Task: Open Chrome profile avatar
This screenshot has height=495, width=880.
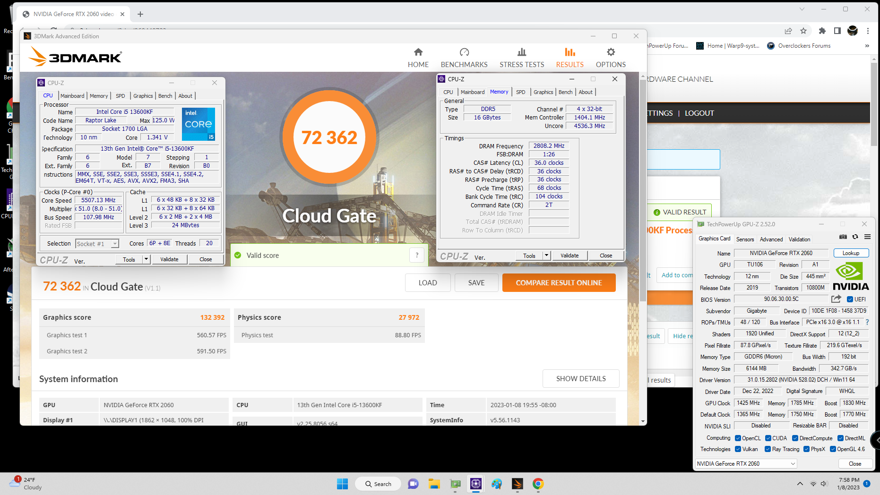Action: pos(853,31)
